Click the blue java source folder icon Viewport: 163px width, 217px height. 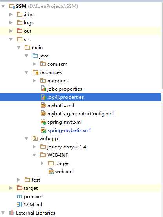[x=35, y=56]
